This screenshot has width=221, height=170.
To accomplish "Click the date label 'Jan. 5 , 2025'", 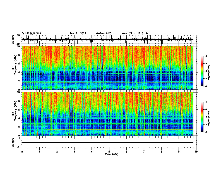I will pos(78,33).
